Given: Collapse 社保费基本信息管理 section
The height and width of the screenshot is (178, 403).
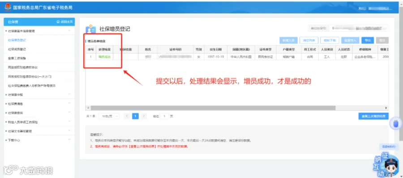Looking at the screenshot, I should 69,31.
